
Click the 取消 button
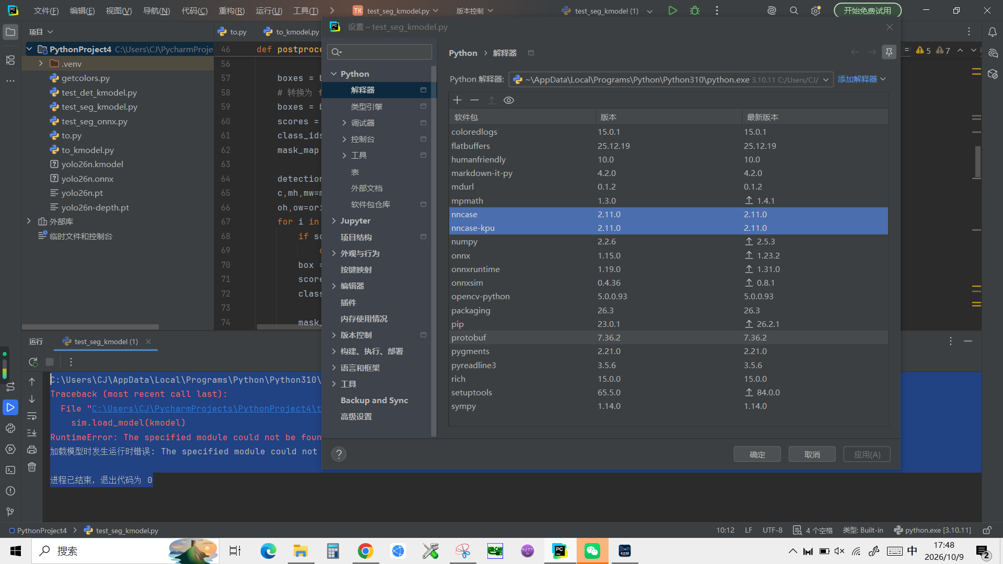coord(812,454)
